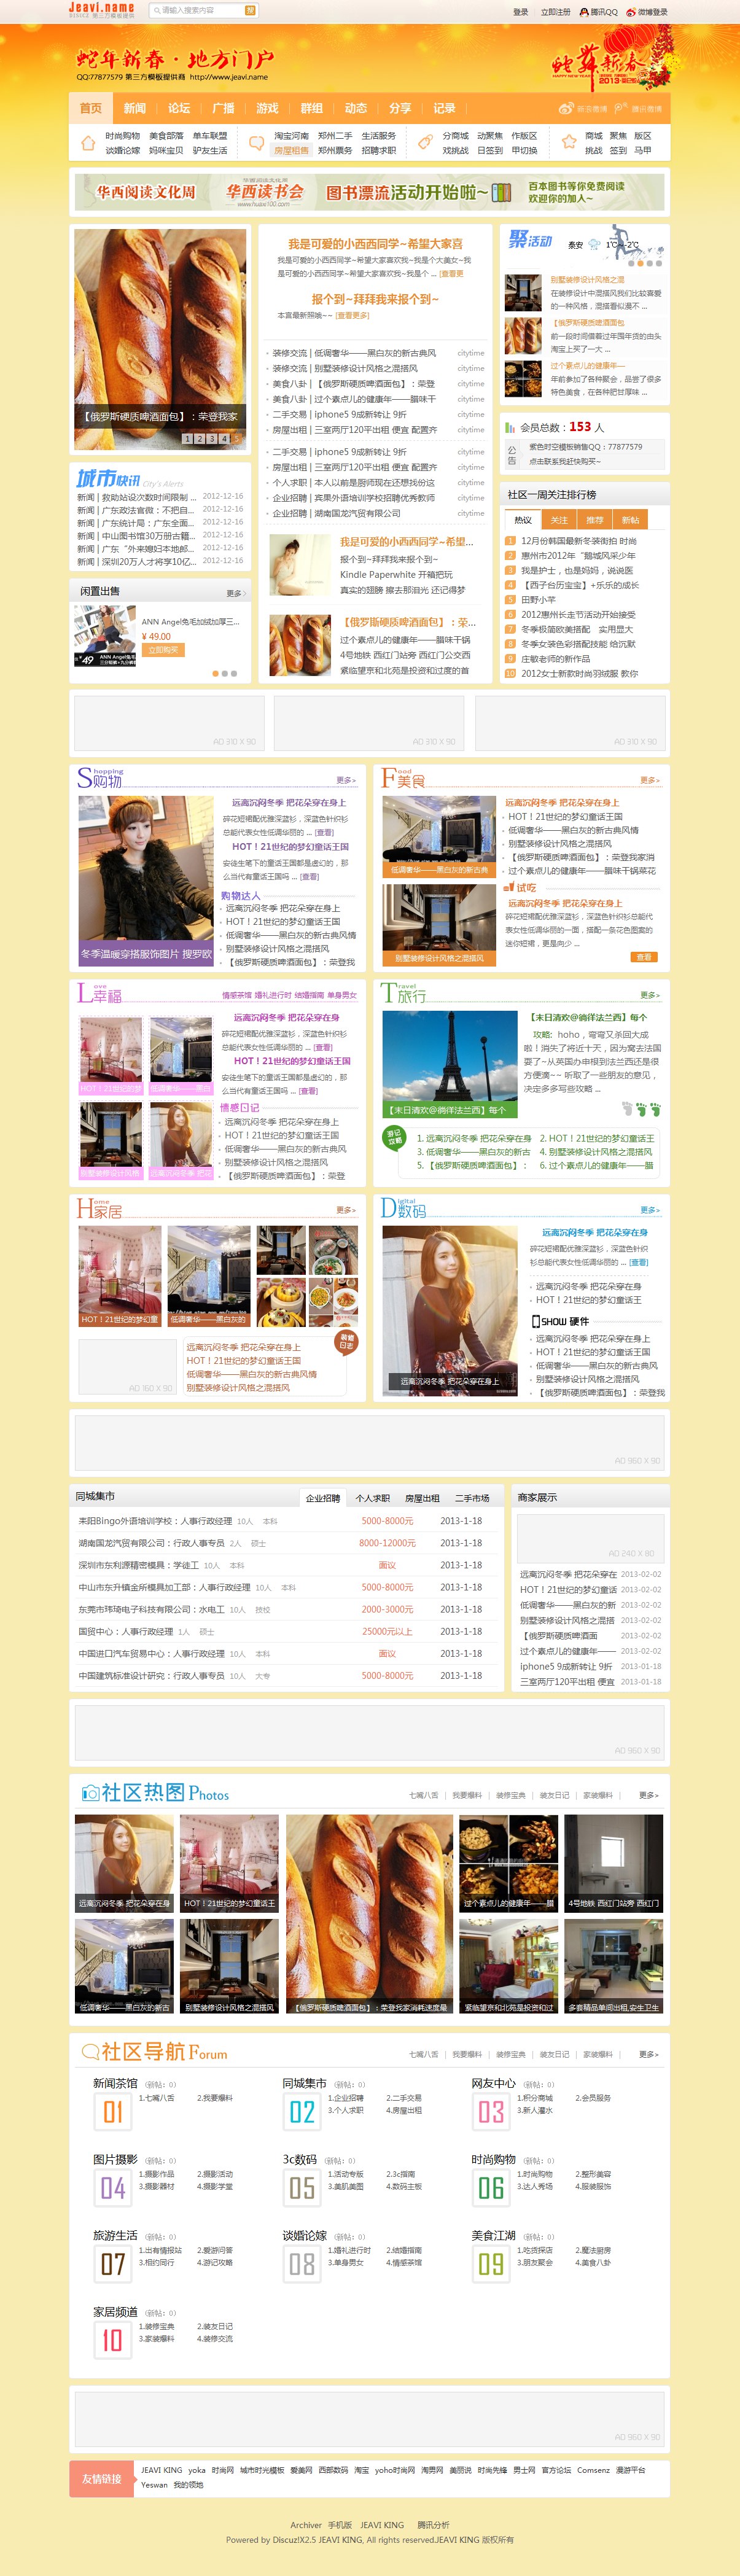
Task: Open the 新闻 navigation menu item
Action: point(135,108)
